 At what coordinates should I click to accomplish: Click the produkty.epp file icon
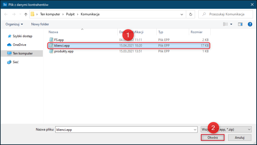(x=51, y=51)
